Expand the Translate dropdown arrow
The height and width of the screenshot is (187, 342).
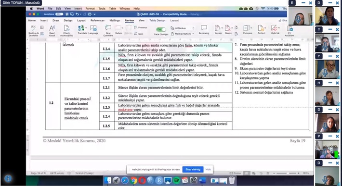[86, 28]
